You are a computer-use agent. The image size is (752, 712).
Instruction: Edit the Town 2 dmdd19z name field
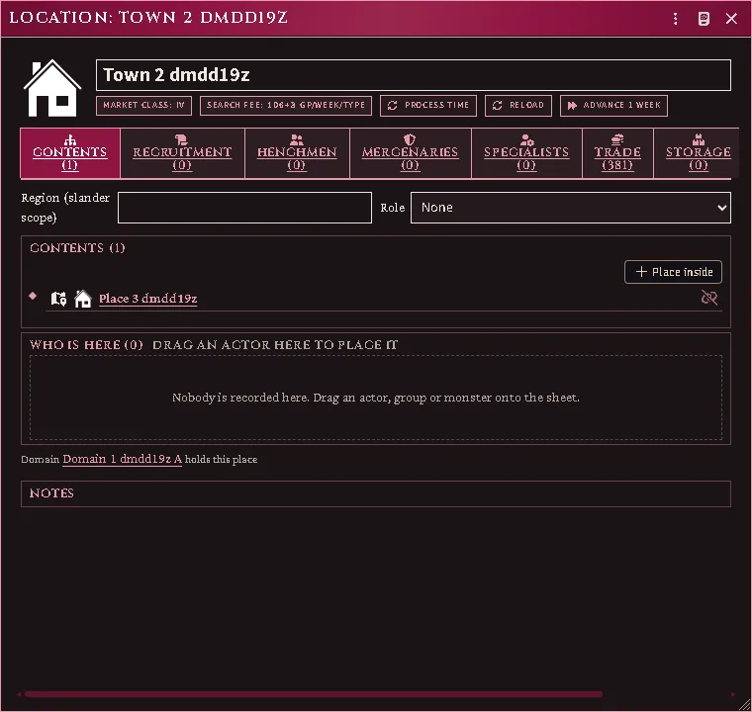coord(414,75)
